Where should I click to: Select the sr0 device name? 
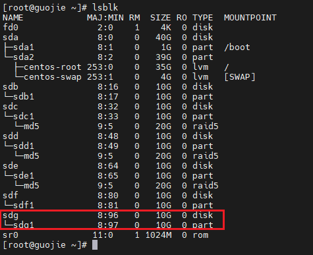click(x=11, y=235)
